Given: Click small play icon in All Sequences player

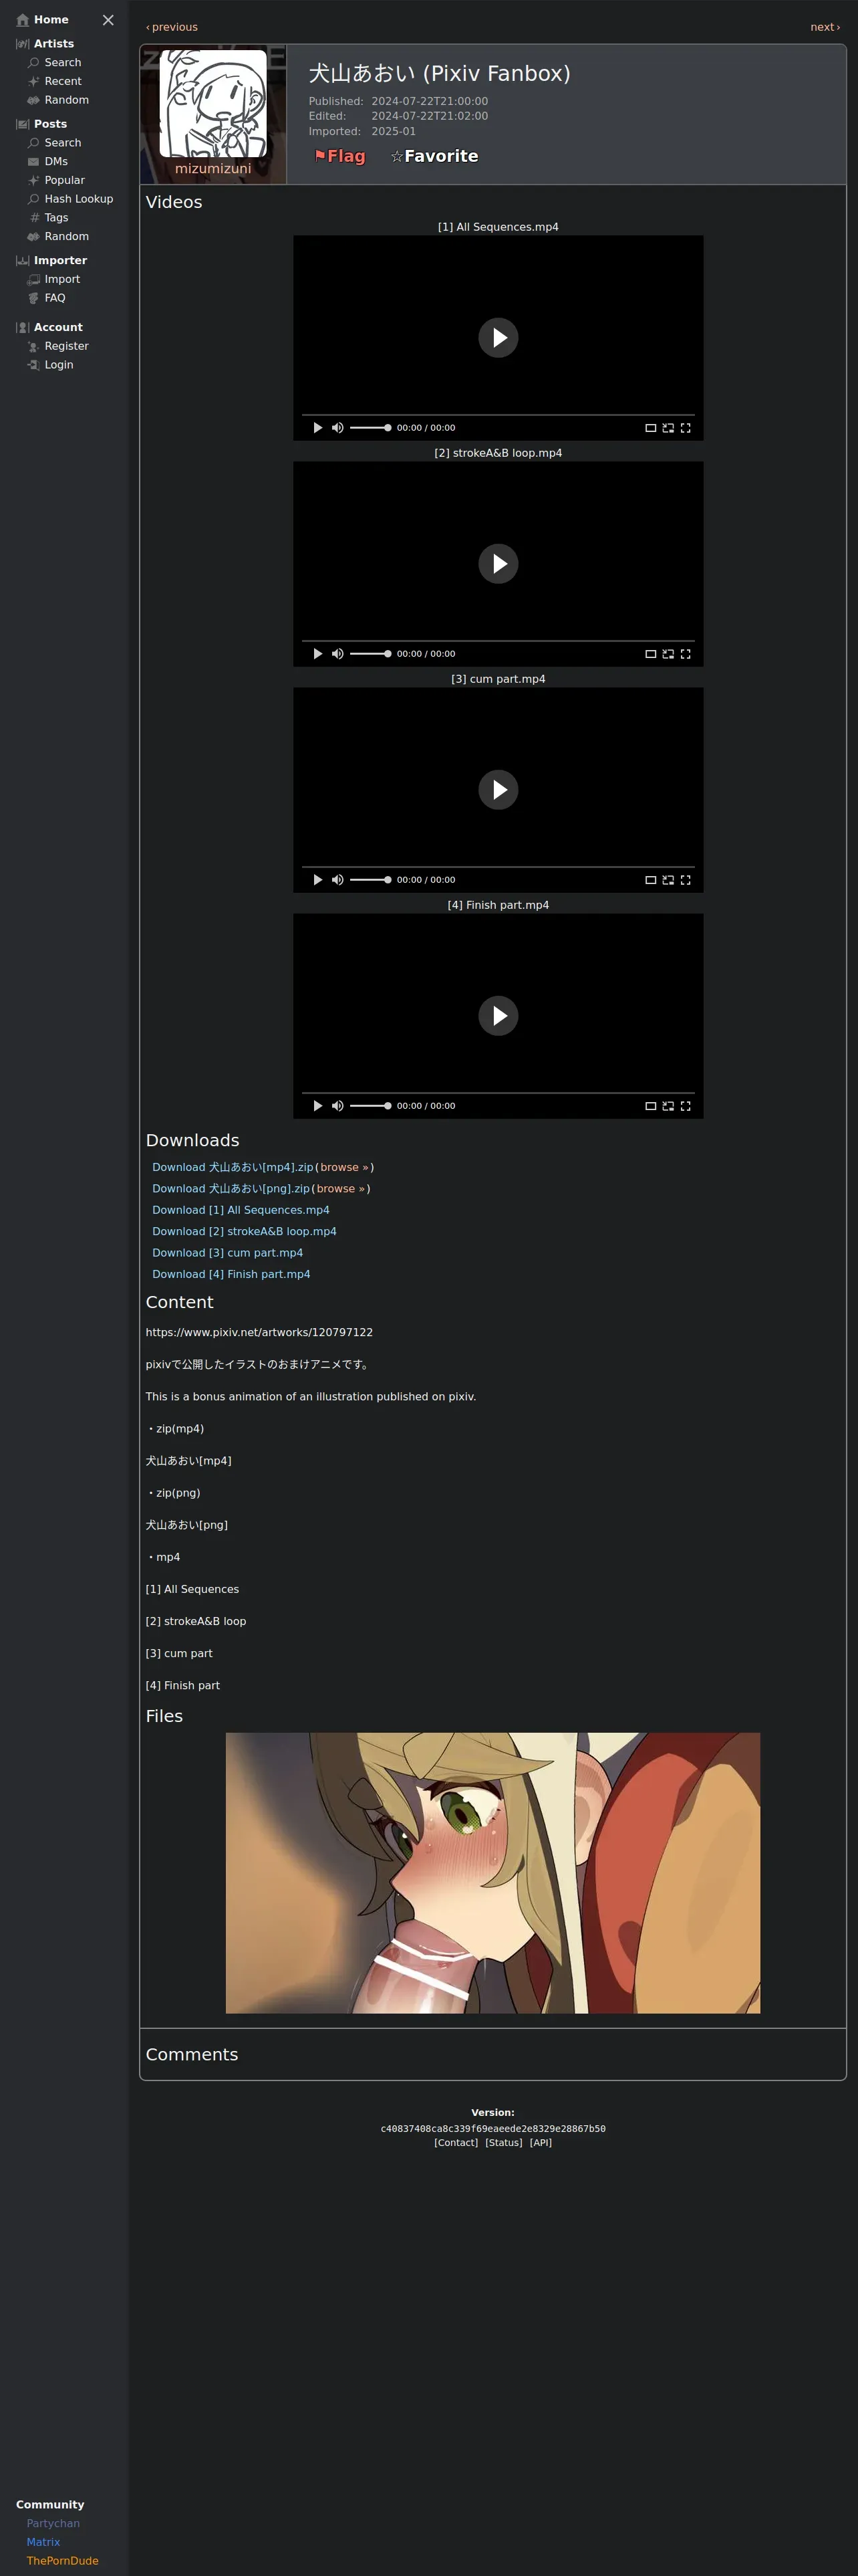Looking at the screenshot, I should [x=317, y=428].
